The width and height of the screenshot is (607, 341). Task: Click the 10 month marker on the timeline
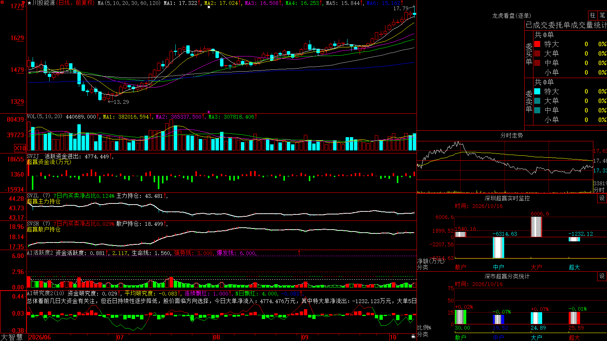point(393,337)
